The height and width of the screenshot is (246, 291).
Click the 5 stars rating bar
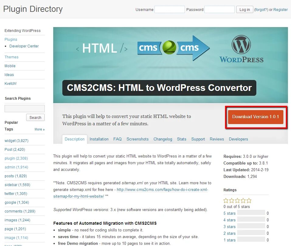coord(251,213)
